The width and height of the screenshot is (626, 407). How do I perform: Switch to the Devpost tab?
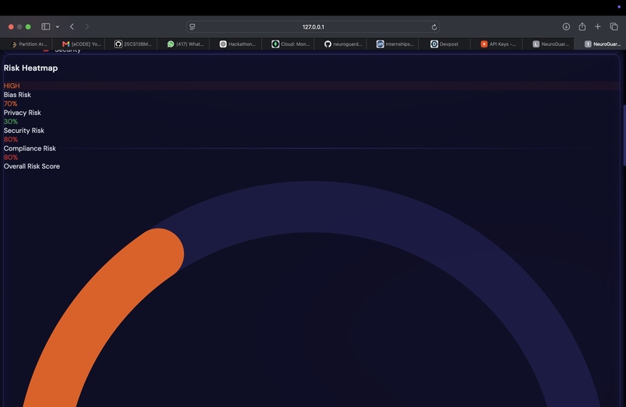pos(444,44)
